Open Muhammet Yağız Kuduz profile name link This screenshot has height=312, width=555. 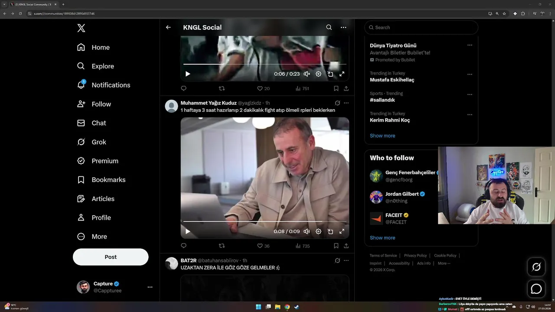click(209, 103)
